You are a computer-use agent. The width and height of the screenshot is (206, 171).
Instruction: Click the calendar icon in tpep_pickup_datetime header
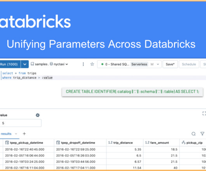click(x=7, y=142)
